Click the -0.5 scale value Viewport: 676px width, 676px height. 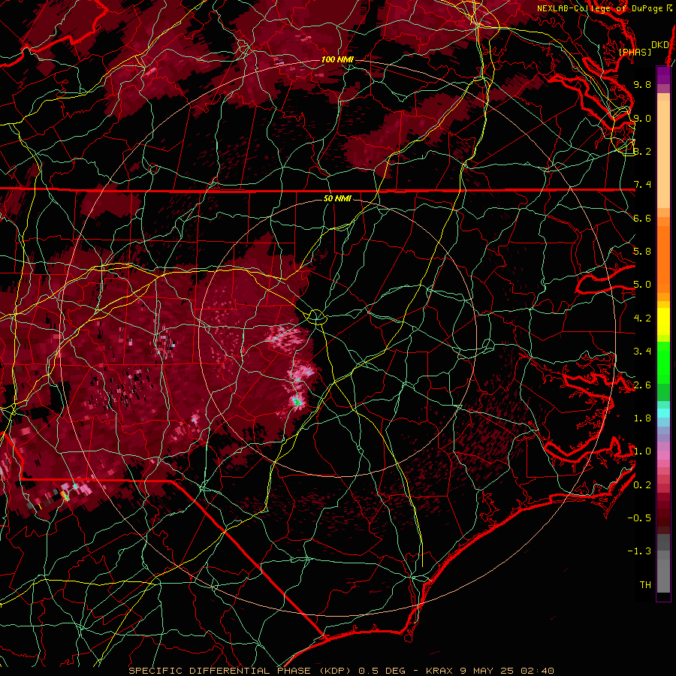pyautogui.click(x=639, y=518)
